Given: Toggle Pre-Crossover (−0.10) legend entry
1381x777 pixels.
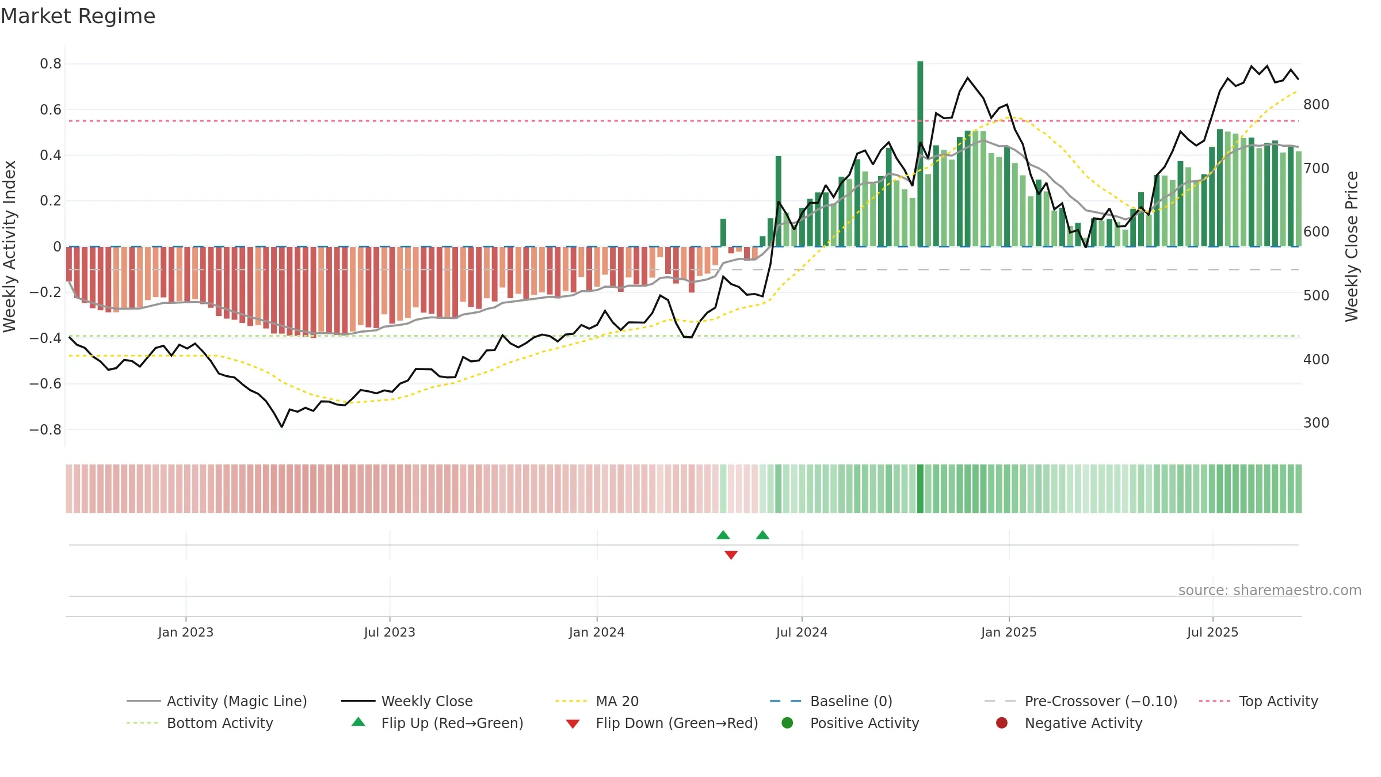Looking at the screenshot, I should [1081, 701].
